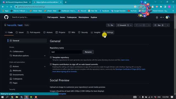Click the Repository name input field

(x=66, y=52)
